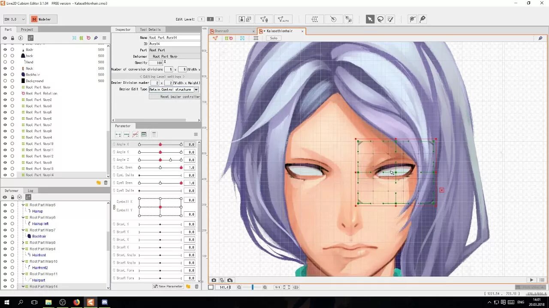
Task: Delete selected part with Part panel trash icon
Action: tap(106, 183)
